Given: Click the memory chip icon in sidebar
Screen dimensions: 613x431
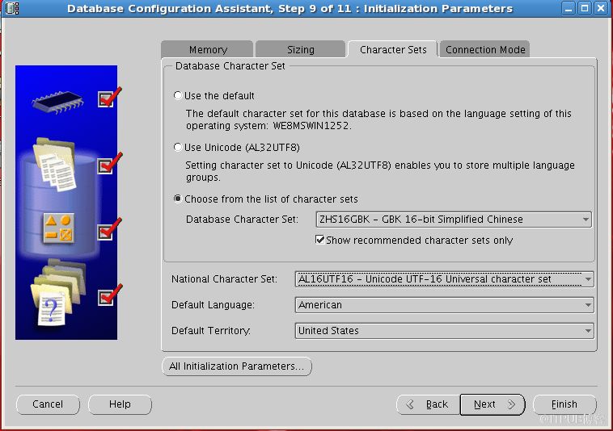Looking at the screenshot, I should [x=58, y=103].
